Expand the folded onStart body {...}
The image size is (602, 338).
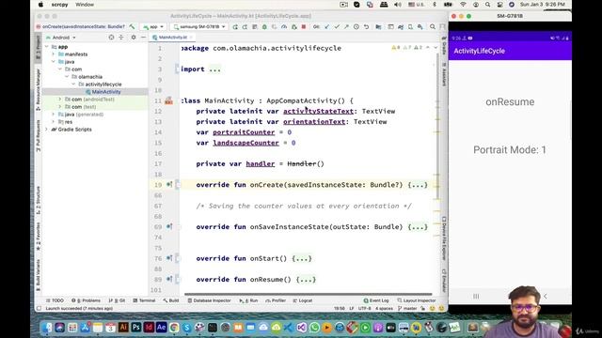tap(302, 258)
